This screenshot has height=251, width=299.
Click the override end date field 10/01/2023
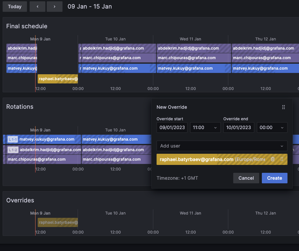[238, 127]
